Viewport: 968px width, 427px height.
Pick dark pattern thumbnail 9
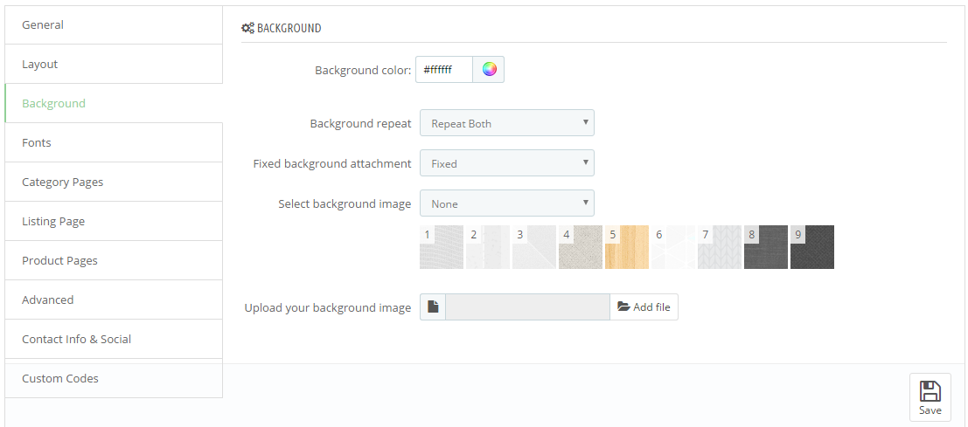click(x=811, y=247)
